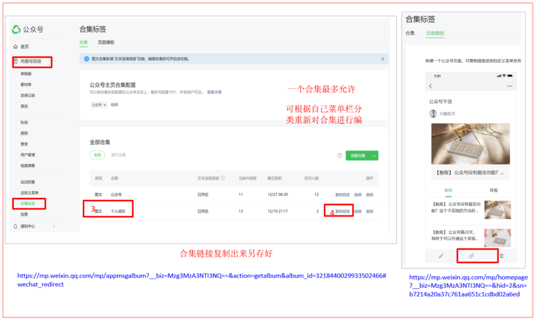The height and width of the screenshot is (319, 535).
Task: Click the trash delete icon in the preview panel
Action: (x=501, y=255)
